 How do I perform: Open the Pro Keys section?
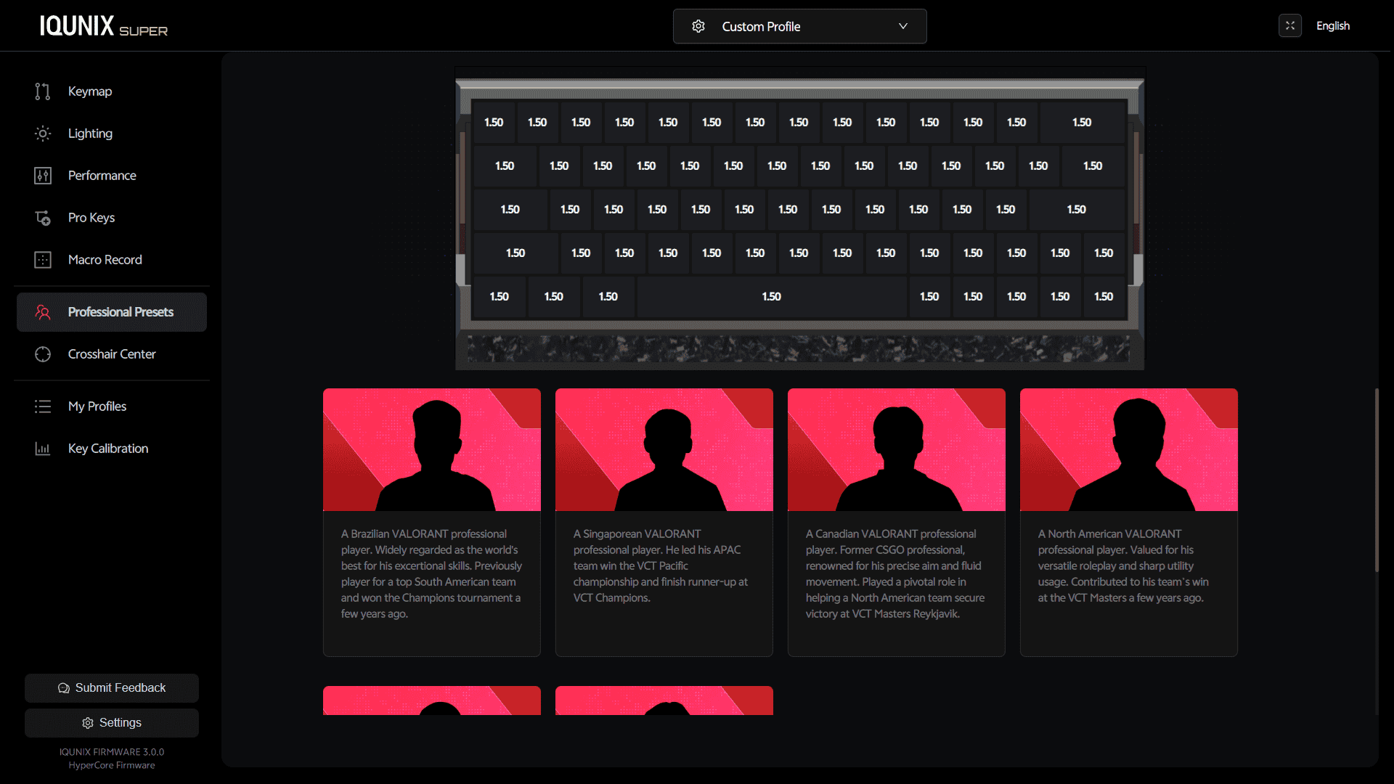[112, 218]
